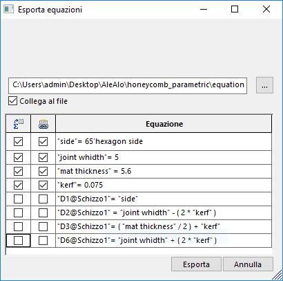This screenshot has height=281, width=283.
Task: Click the file path input field
Action: pos(128,85)
